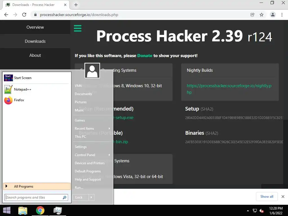The height and width of the screenshot is (216, 288).
Task: Bookmark this page with the star icon
Action: tap(262, 15)
